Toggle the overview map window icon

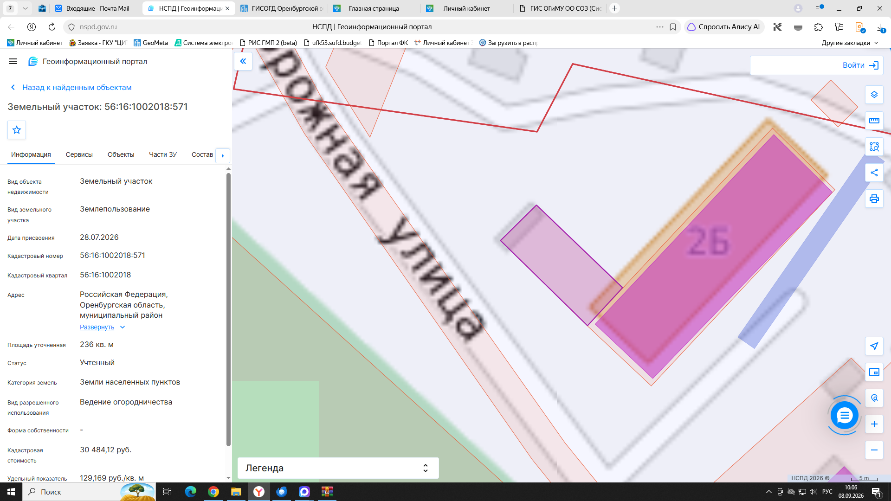[874, 372]
